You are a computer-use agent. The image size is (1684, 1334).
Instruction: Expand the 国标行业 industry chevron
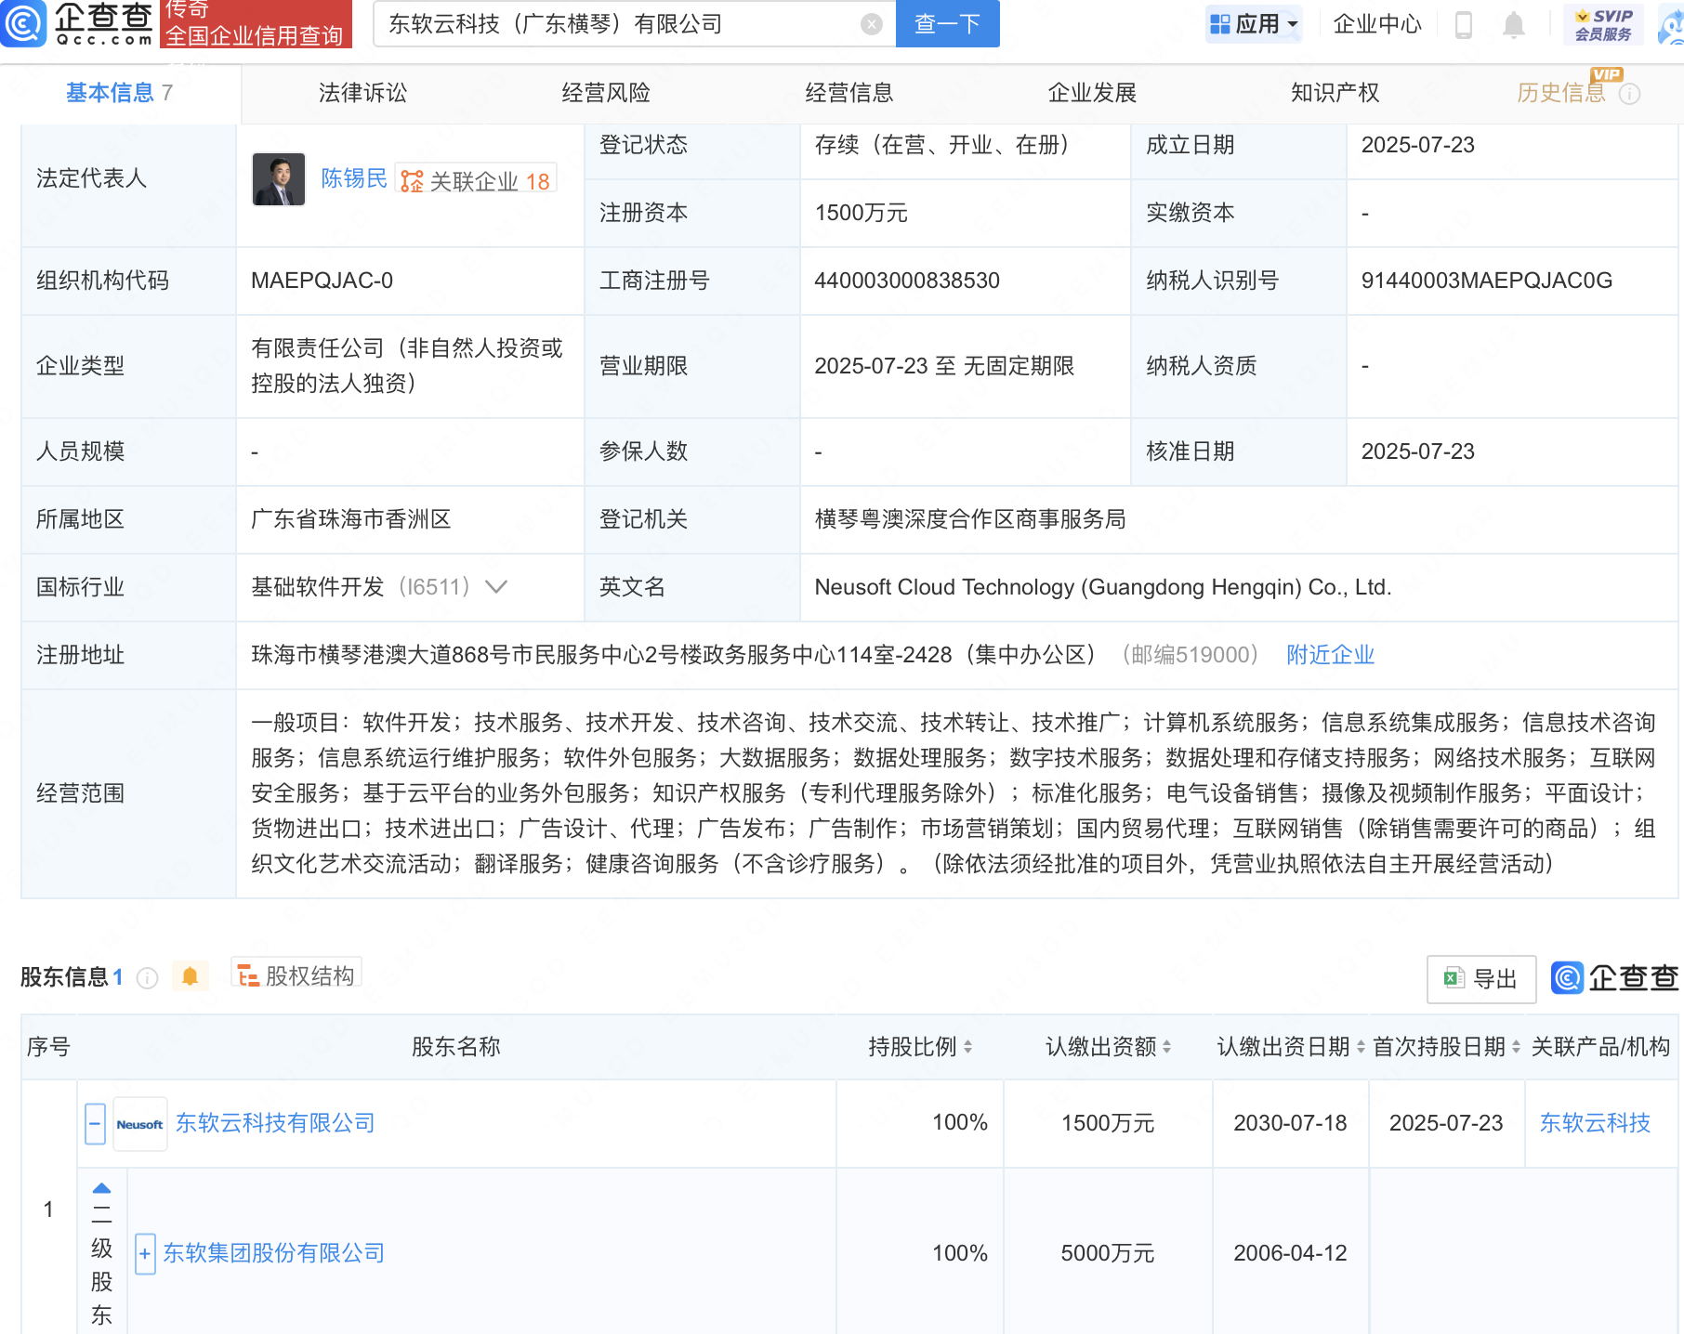coord(496,587)
